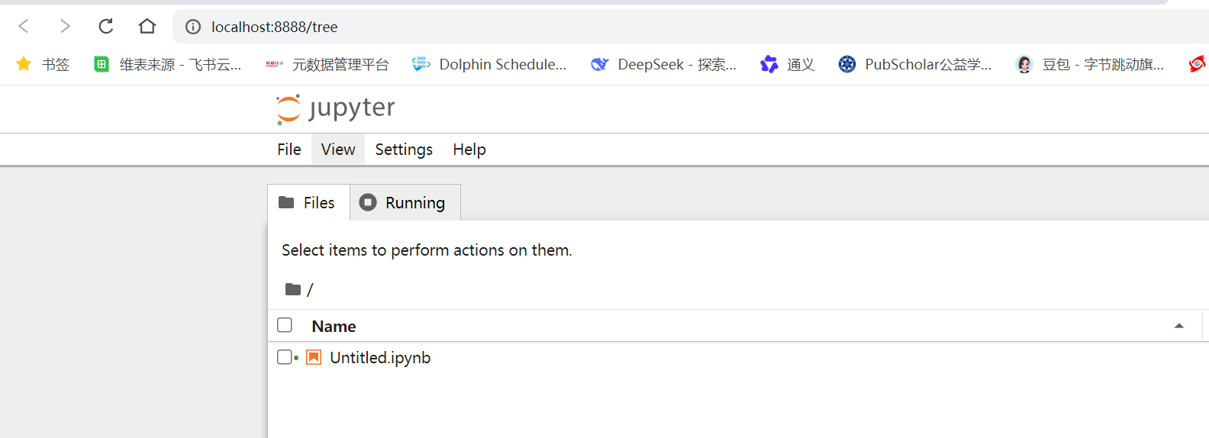Toggle the Name sort order arrow
Image resolution: width=1209 pixels, height=438 pixels.
1178,326
